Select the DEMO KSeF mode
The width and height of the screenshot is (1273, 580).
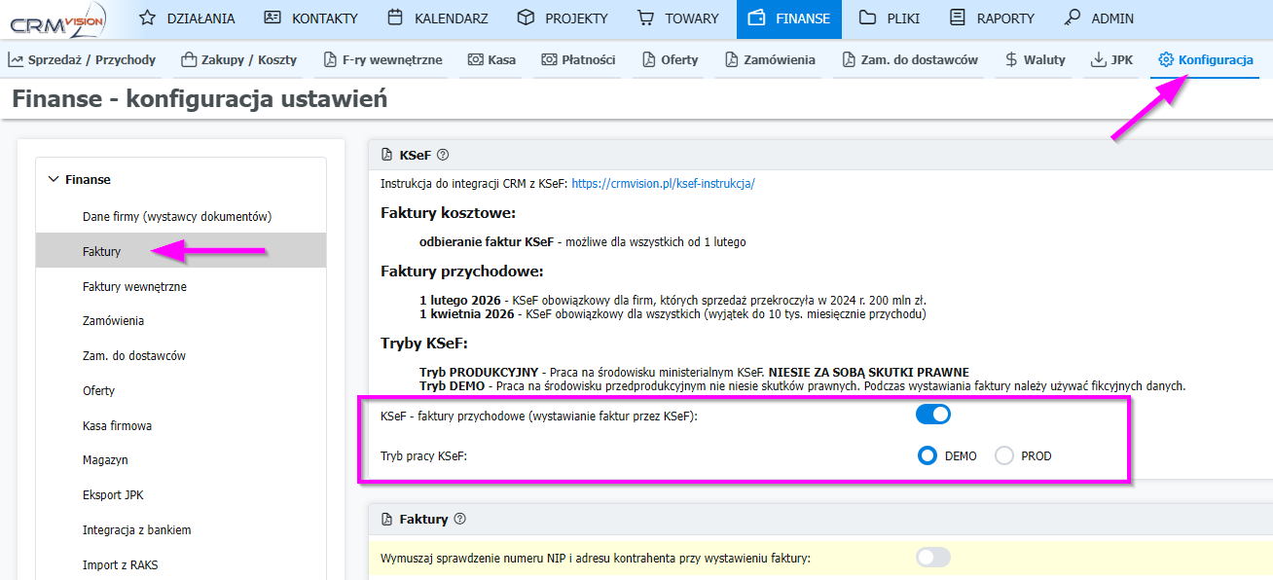pyautogui.click(x=927, y=455)
